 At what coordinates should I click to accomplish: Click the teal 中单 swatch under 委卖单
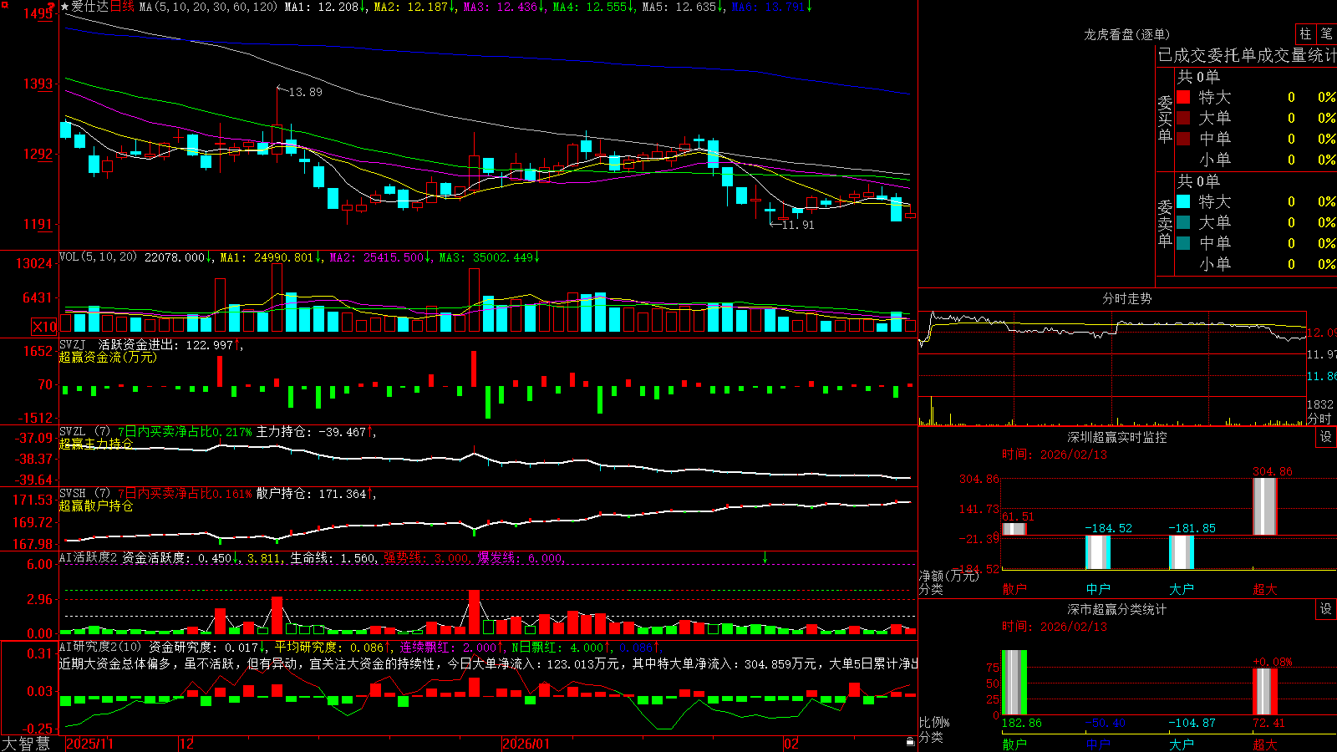(x=1183, y=243)
